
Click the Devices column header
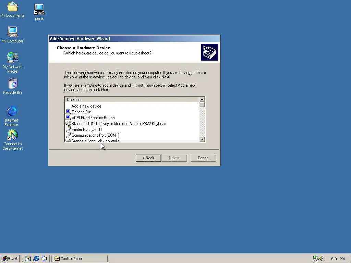tap(132, 100)
